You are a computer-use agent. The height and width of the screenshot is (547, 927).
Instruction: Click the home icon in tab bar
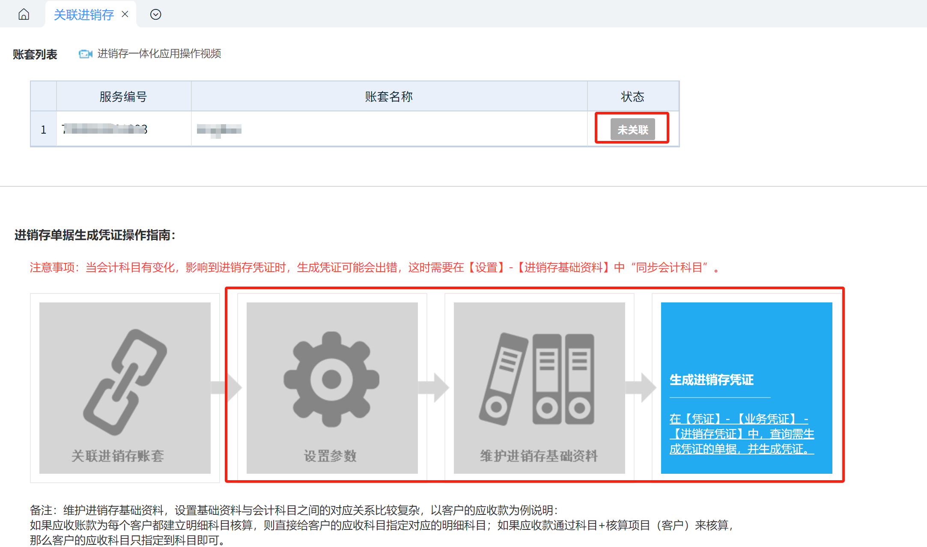24,15
